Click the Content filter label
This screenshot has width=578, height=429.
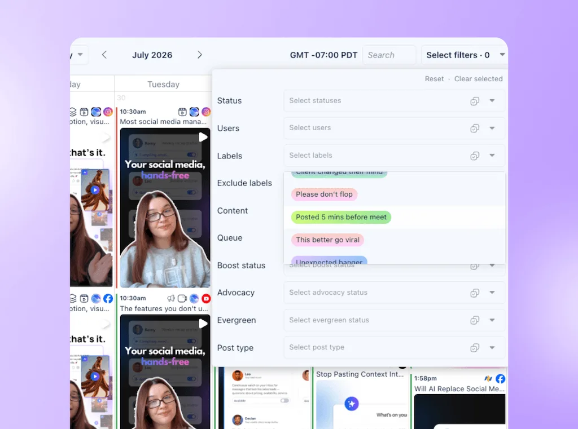coord(232,211)
